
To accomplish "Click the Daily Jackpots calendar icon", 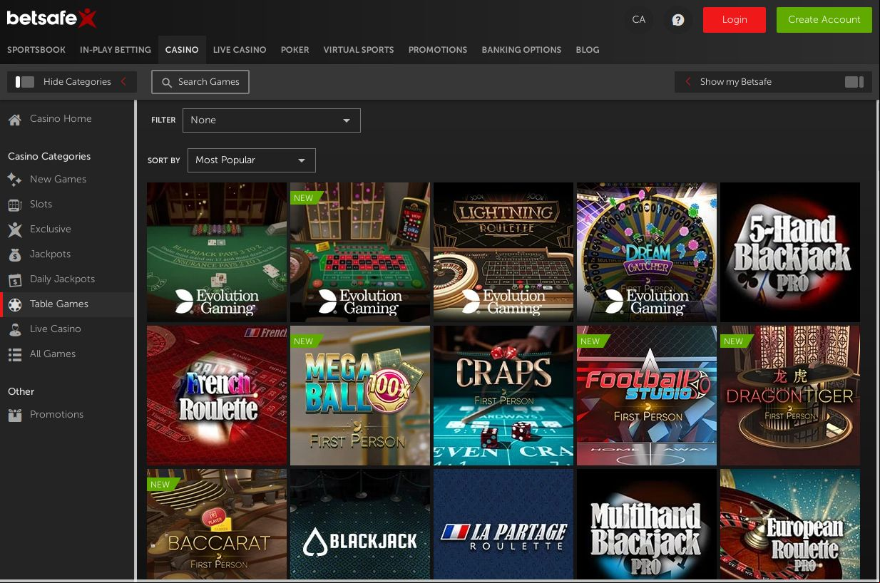I will 14,279.
